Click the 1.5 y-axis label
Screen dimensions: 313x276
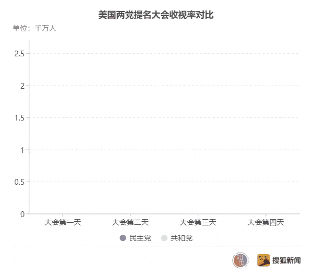(x=19, y=118)
